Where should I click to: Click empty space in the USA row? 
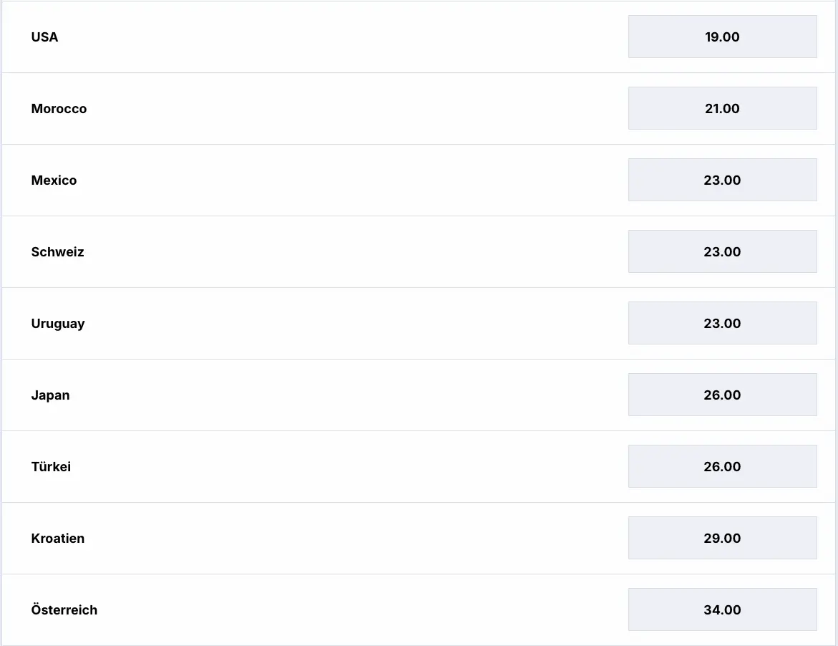(x=358, y=37)
